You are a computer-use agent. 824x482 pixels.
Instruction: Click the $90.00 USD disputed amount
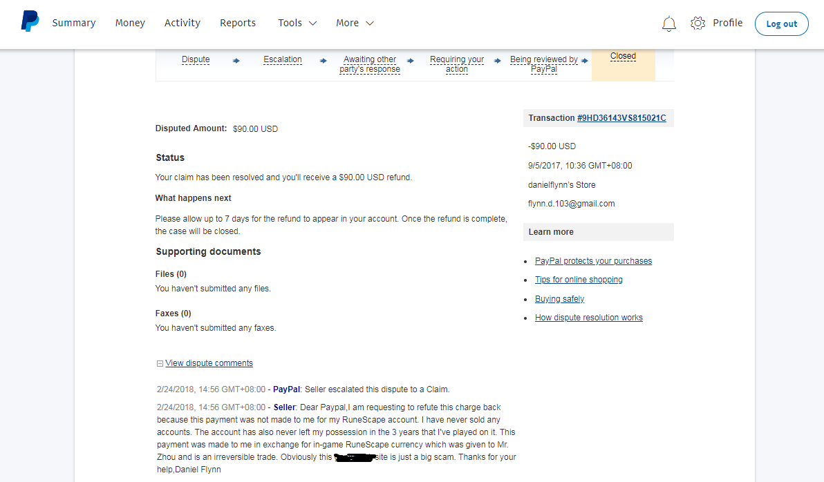coord(255,129)
